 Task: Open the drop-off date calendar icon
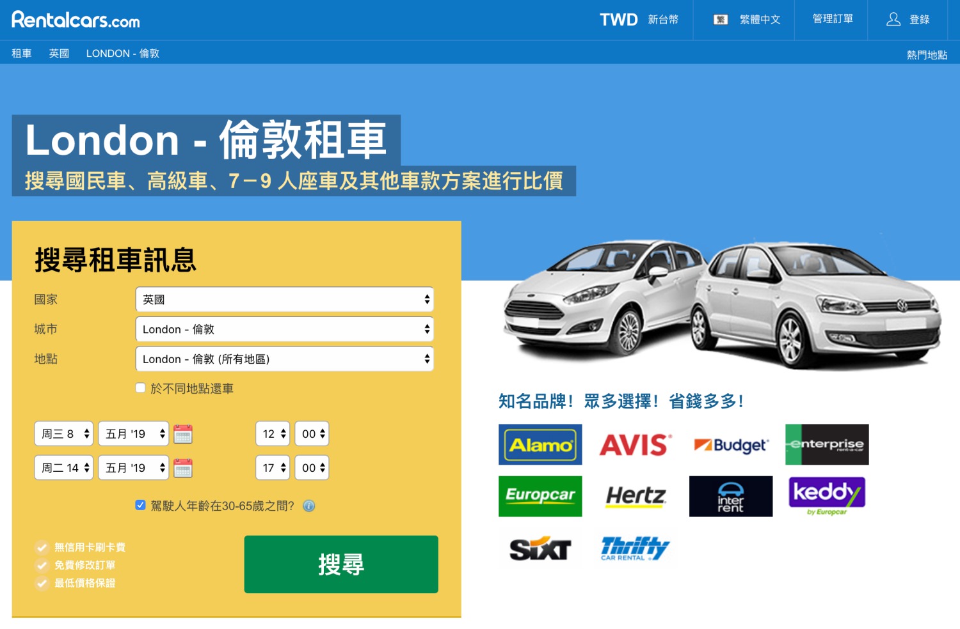tap(183, 468)
